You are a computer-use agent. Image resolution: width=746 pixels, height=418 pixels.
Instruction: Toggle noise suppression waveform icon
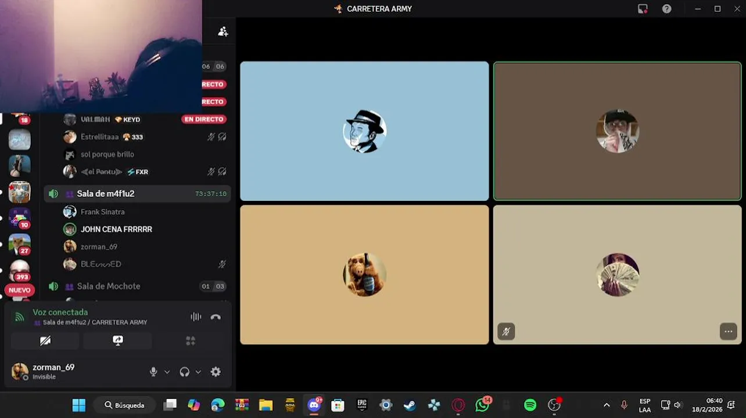pos(196,317)
